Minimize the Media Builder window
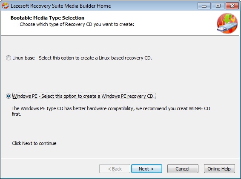Screen dimensions: 241x179 (204, 6)
